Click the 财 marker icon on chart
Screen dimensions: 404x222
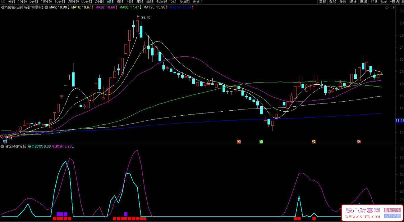(x=5, y=142)
